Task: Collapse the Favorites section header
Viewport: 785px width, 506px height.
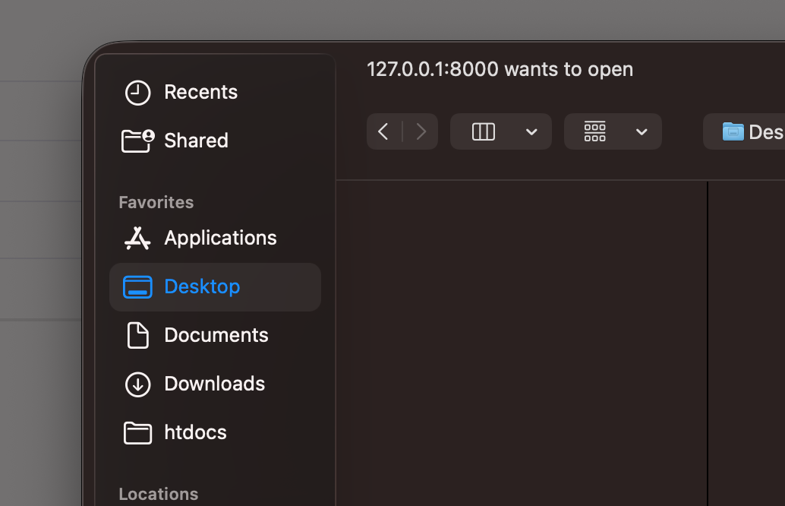Action: pos(156,202)
